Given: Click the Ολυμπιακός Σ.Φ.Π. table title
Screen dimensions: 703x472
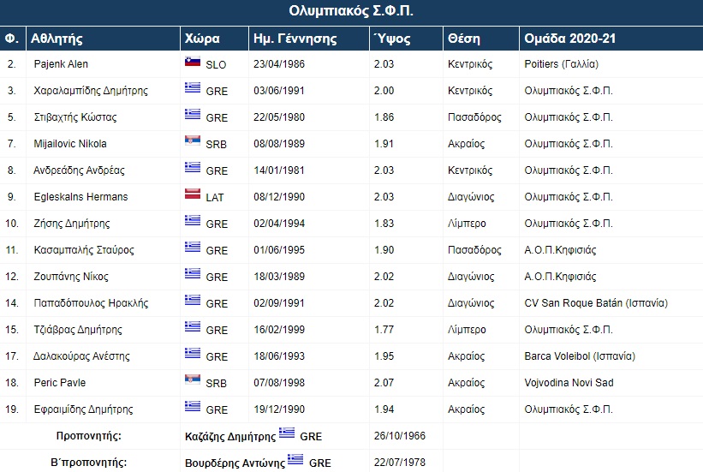Looking at the screenshot, I should pos(350,11).
